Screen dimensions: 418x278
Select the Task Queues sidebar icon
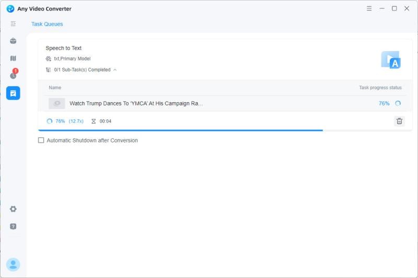pyautogui.click(x=13, y=93)
